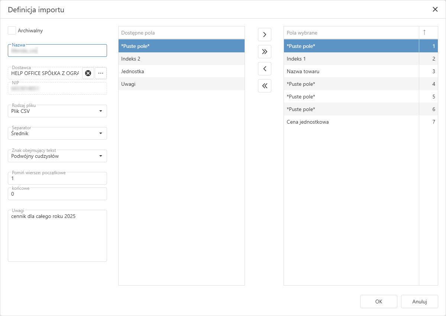
Task: Open the Separator dropdown
Action: coord(100,133)
